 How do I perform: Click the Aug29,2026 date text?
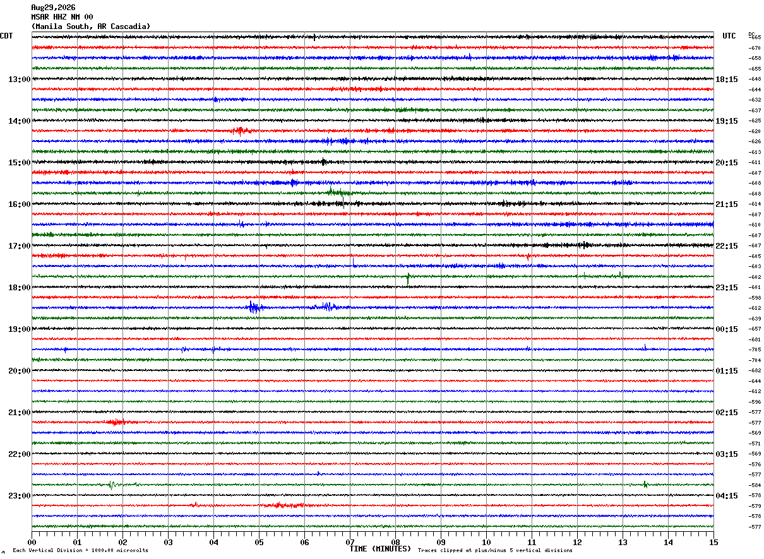coord(53,8)
